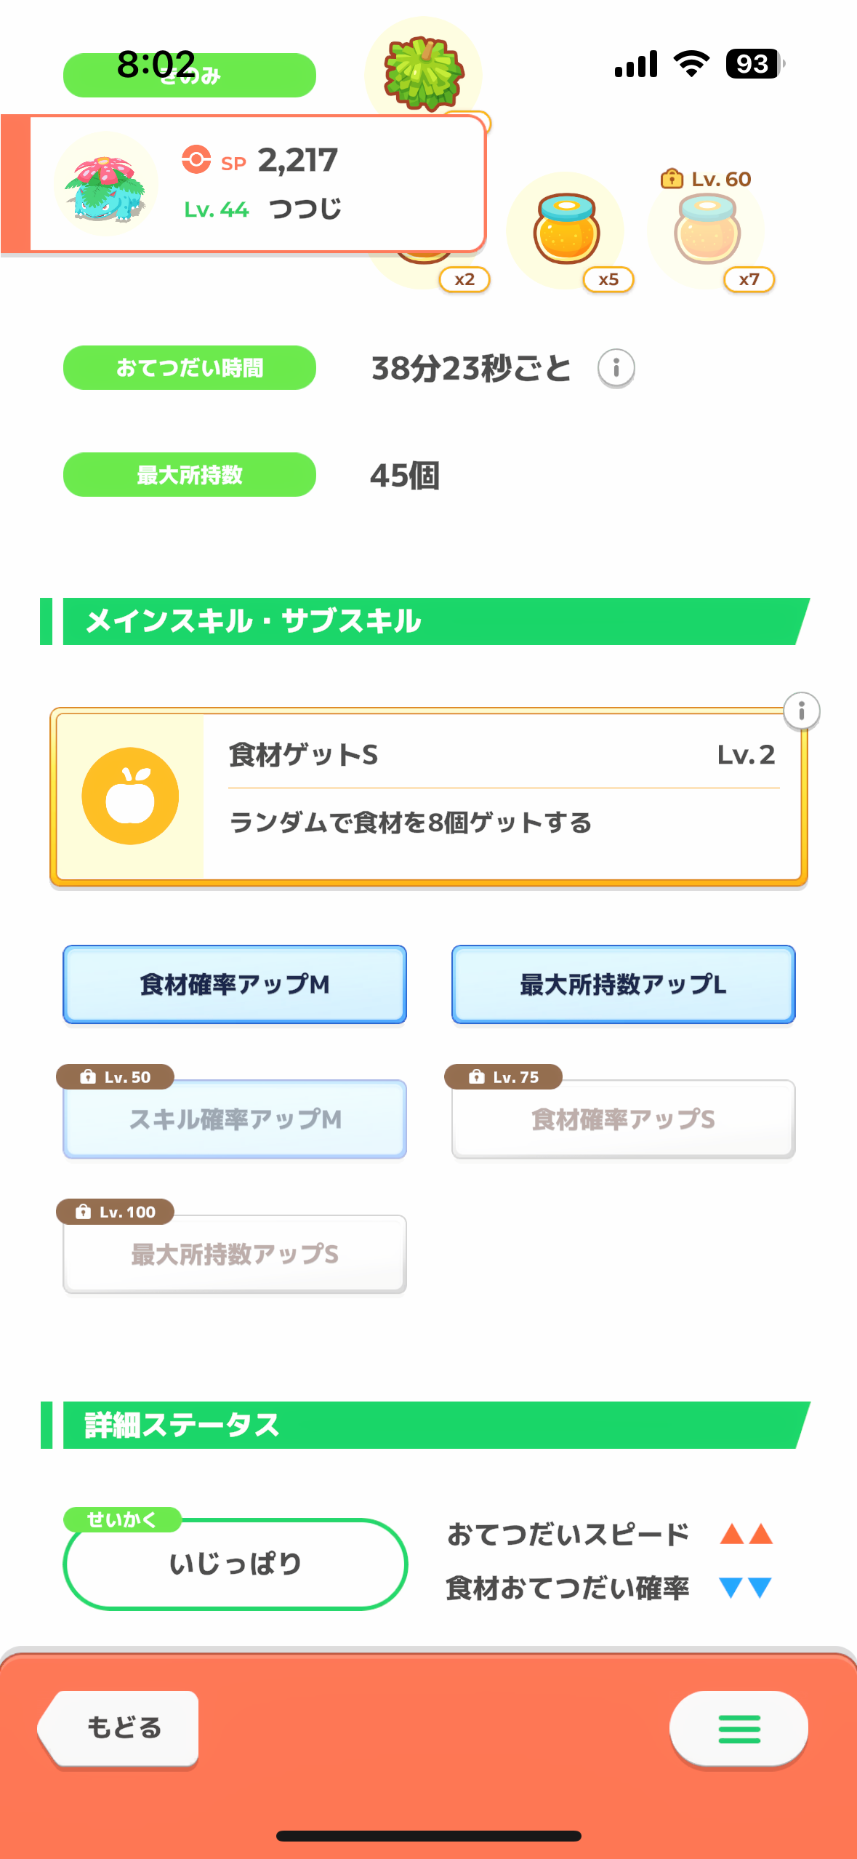857x1859 pixels.
Task: Tap the いじっぱり nature box
Action: coord(235,1564)
